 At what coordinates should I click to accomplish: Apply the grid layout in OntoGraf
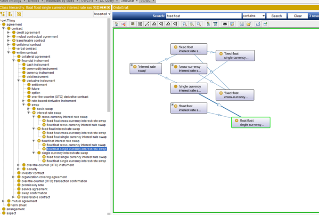133,24
